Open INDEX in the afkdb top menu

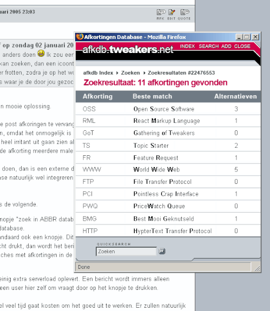(x=187, y=46)
